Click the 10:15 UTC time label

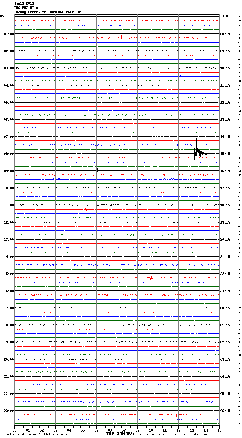tap(225, 68)
